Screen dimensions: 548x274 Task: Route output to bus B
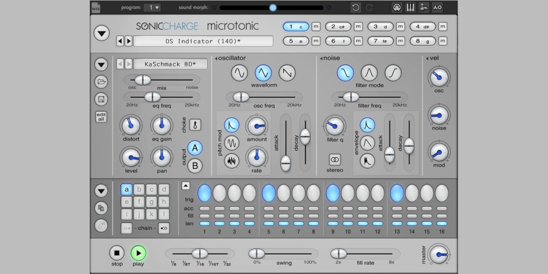[x=195, y=166]
